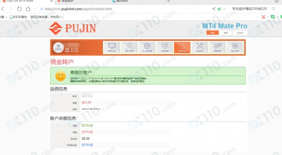282x155 pixels.
Task: Go forward with browser forward arrow
Action: [x=11, y=9]
